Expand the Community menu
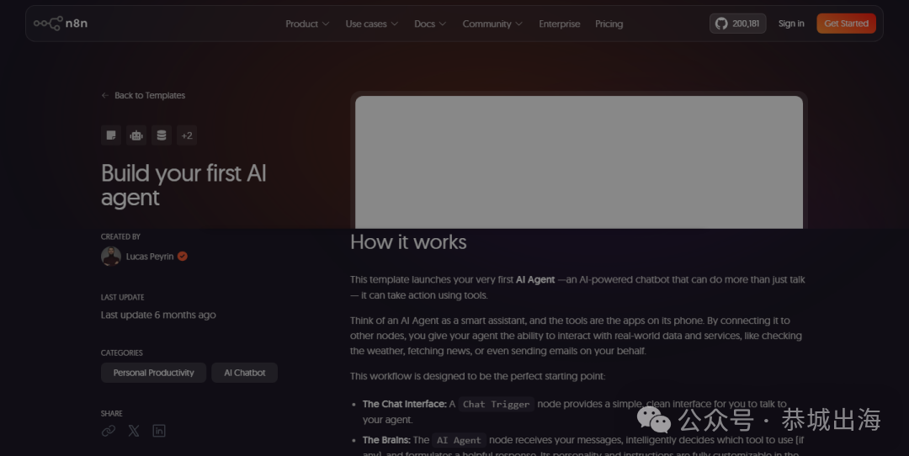 (x=492, y=24)
